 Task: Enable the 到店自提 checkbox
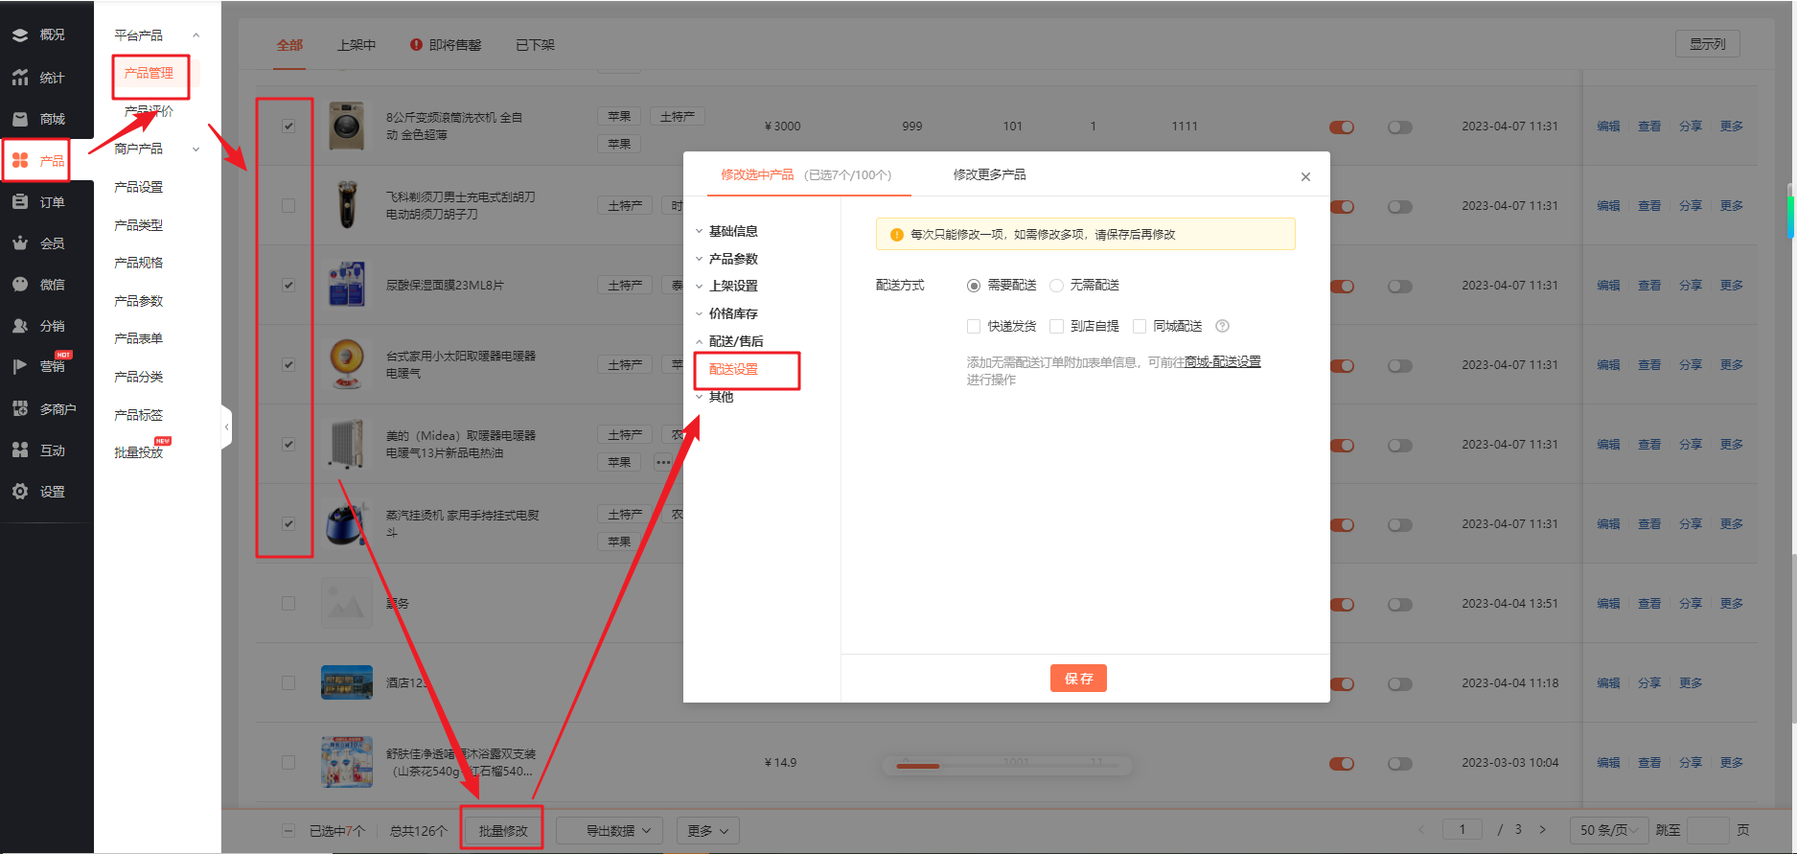(1056, 327)
